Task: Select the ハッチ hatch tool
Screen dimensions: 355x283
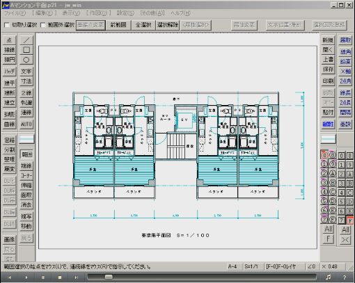Action: coord(9,72)
